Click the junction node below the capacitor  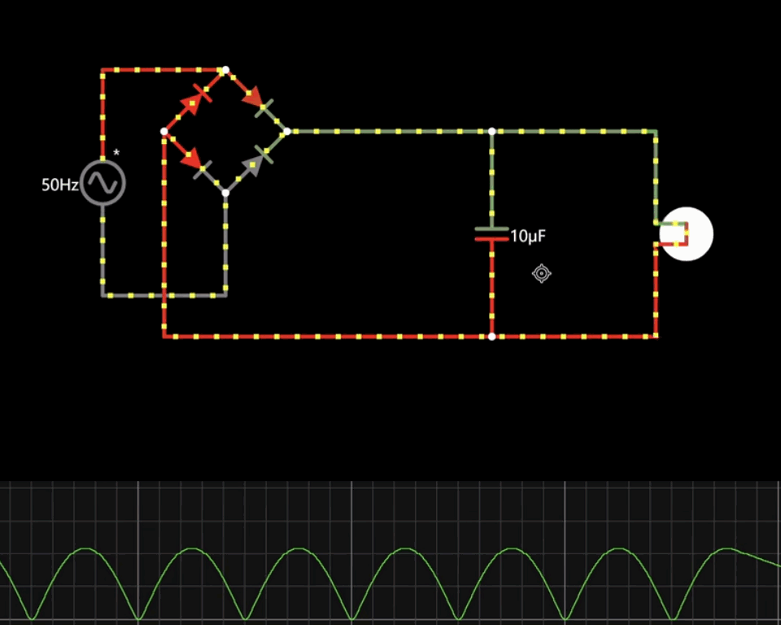(x=491, y=336)
